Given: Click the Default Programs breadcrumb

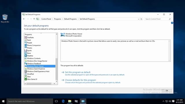Looking at the screenshot, I should pos(70,19).
